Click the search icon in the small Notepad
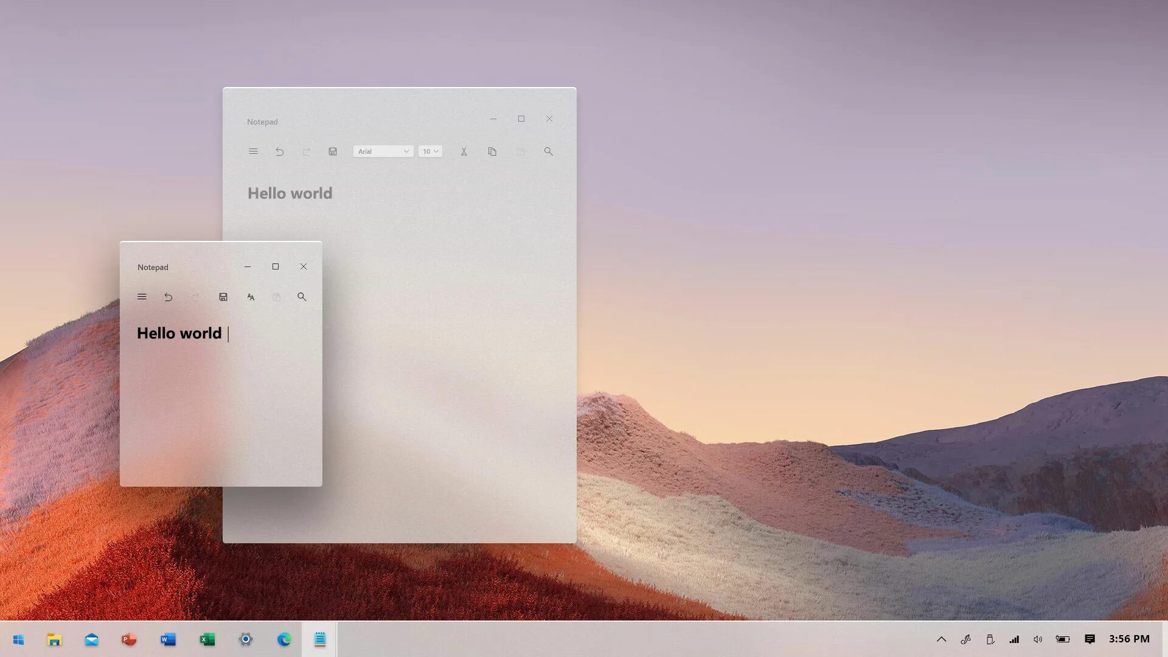Viewport: 1168px width, 657px height. (x=302, y=297)
